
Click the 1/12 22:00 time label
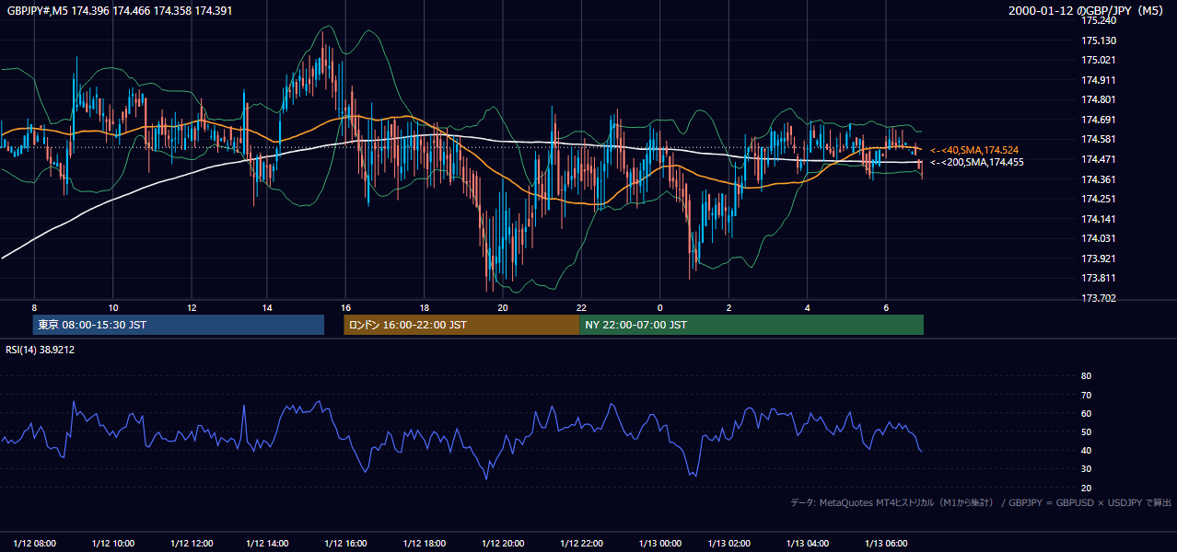[x=581, y=543]
